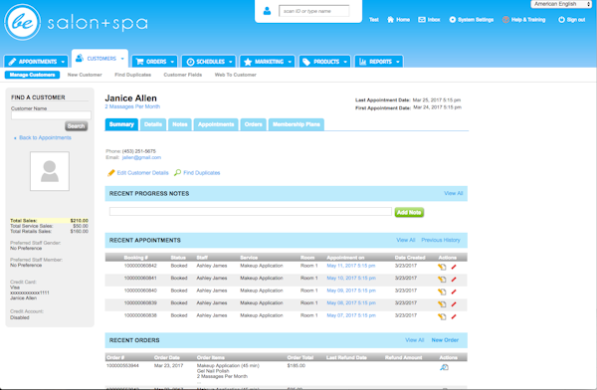Switch to the customer Orders tab
The width and height of the screenshot is (597, 390).
pos(253,124)
